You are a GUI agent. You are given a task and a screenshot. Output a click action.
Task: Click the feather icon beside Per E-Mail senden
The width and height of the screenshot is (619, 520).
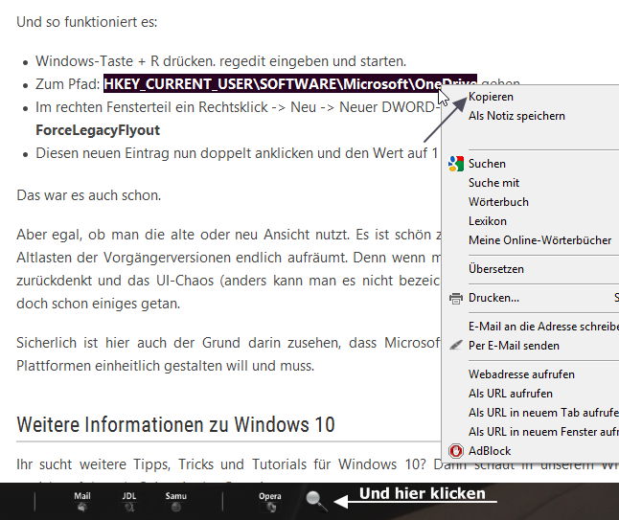456,345
